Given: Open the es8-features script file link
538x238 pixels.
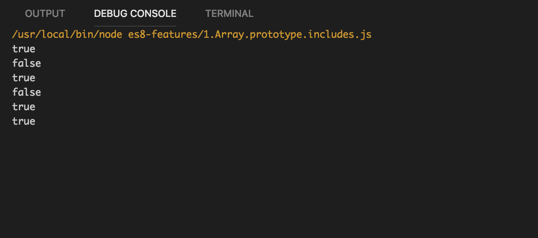Looking at the screenshot, I should click(x=250, y=34).
